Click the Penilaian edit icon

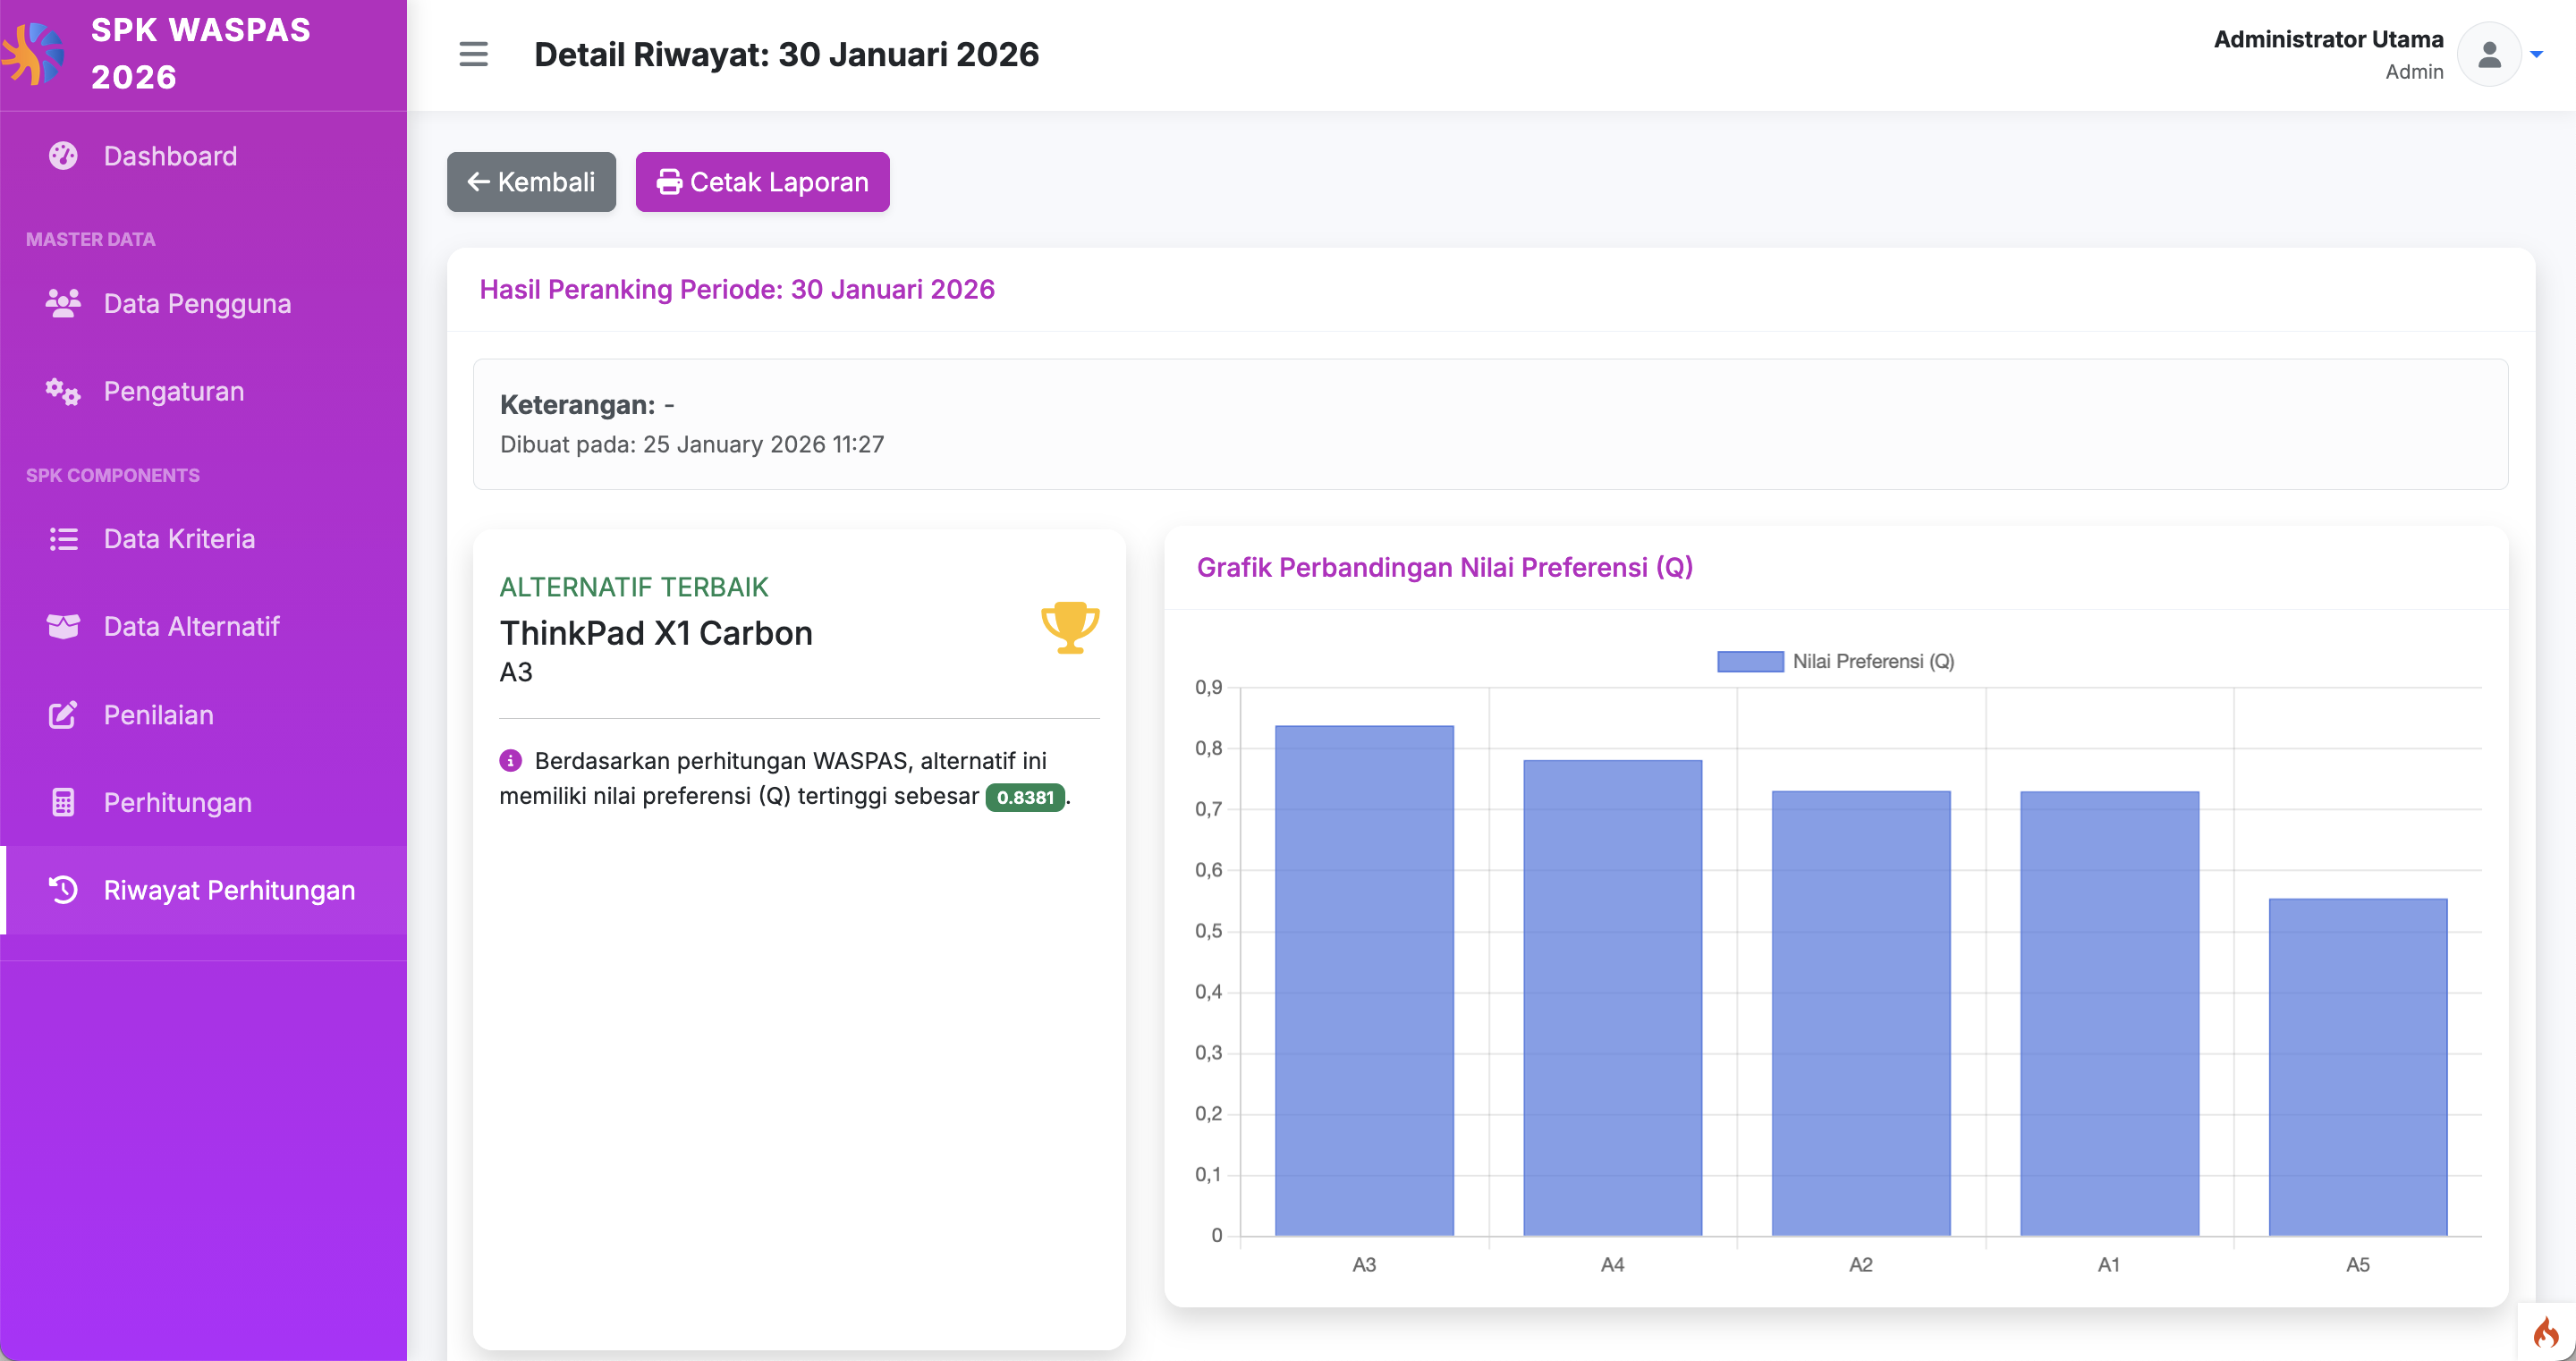click(63, 715)
